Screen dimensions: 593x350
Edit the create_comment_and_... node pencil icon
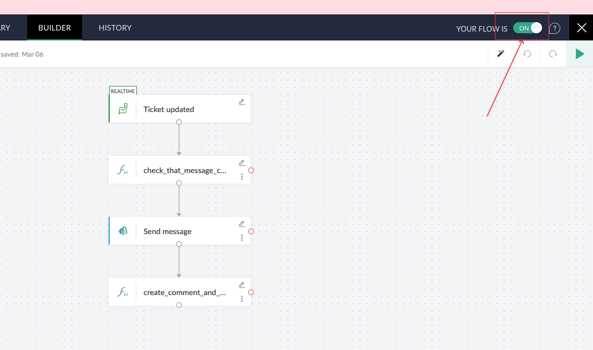[x=242, y=285]
